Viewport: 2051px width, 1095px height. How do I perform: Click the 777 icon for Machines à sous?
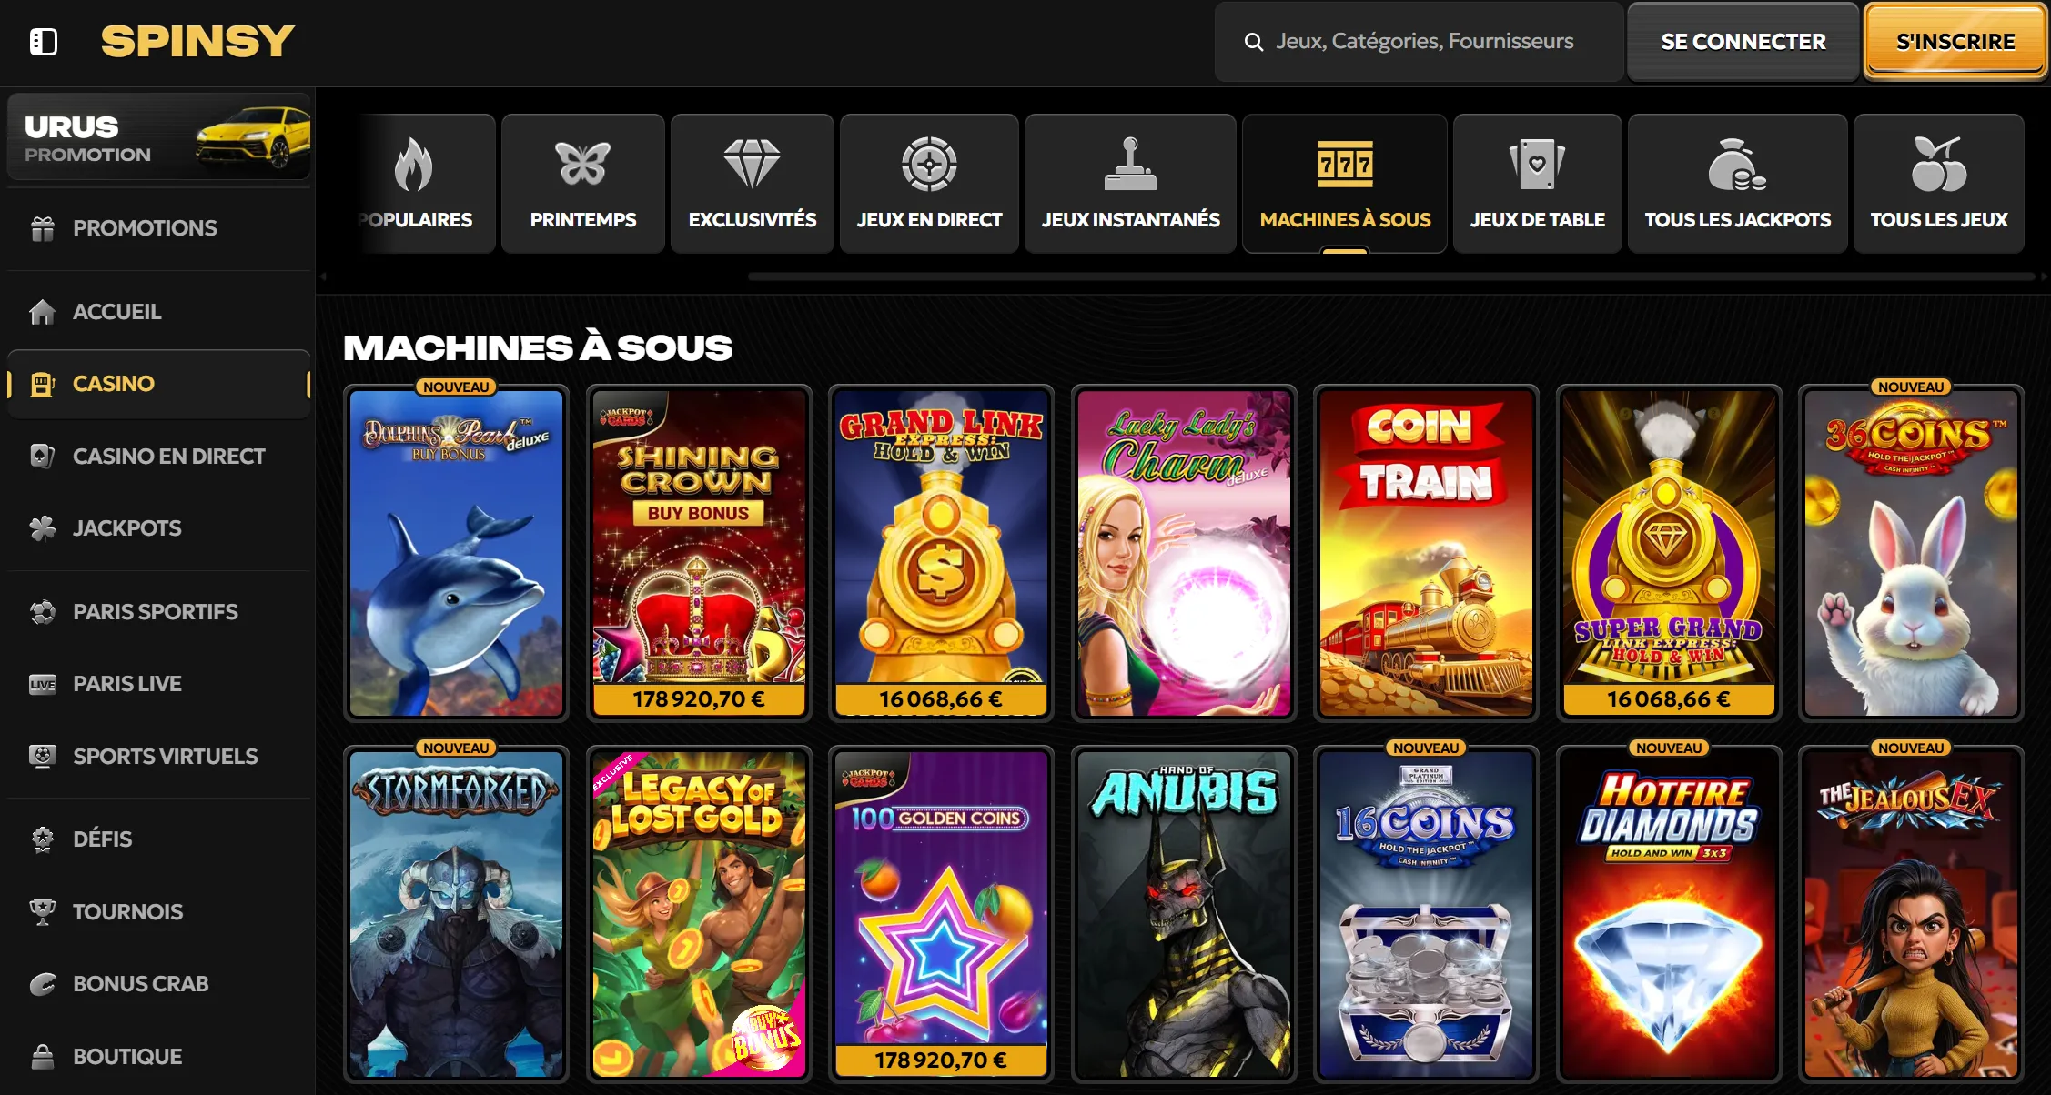point(1345,165)
